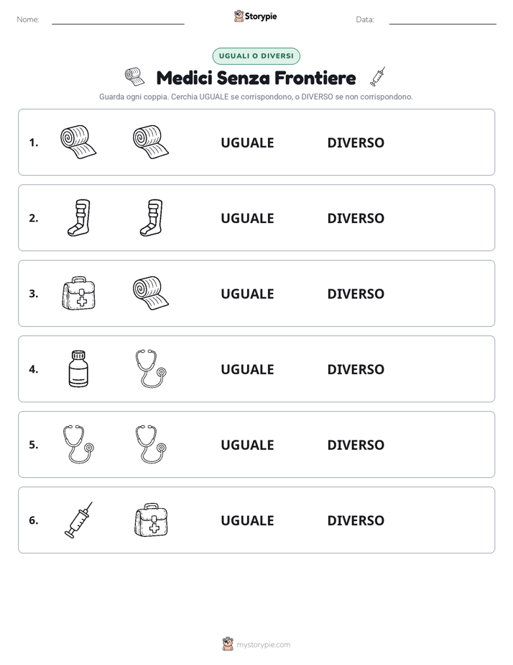Screen dimensions: 513x665
Task: Choose DIVERSO for row 3
Action: pos(356,294)
